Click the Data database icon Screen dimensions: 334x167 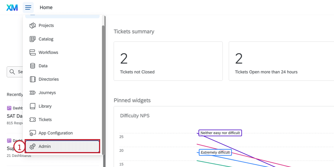coord(33,66)
